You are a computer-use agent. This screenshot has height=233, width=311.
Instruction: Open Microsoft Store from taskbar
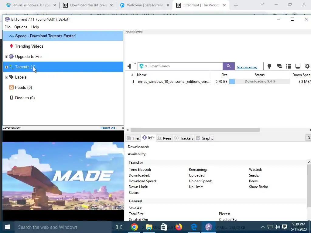[164, 227]
